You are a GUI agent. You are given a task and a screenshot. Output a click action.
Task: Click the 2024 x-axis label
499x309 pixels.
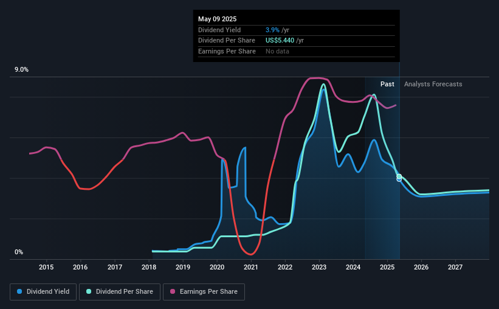353,267
